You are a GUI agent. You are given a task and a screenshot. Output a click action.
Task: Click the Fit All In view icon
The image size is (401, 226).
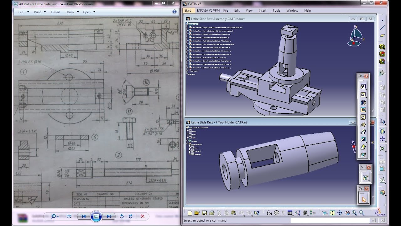click(x=332, y=213)
